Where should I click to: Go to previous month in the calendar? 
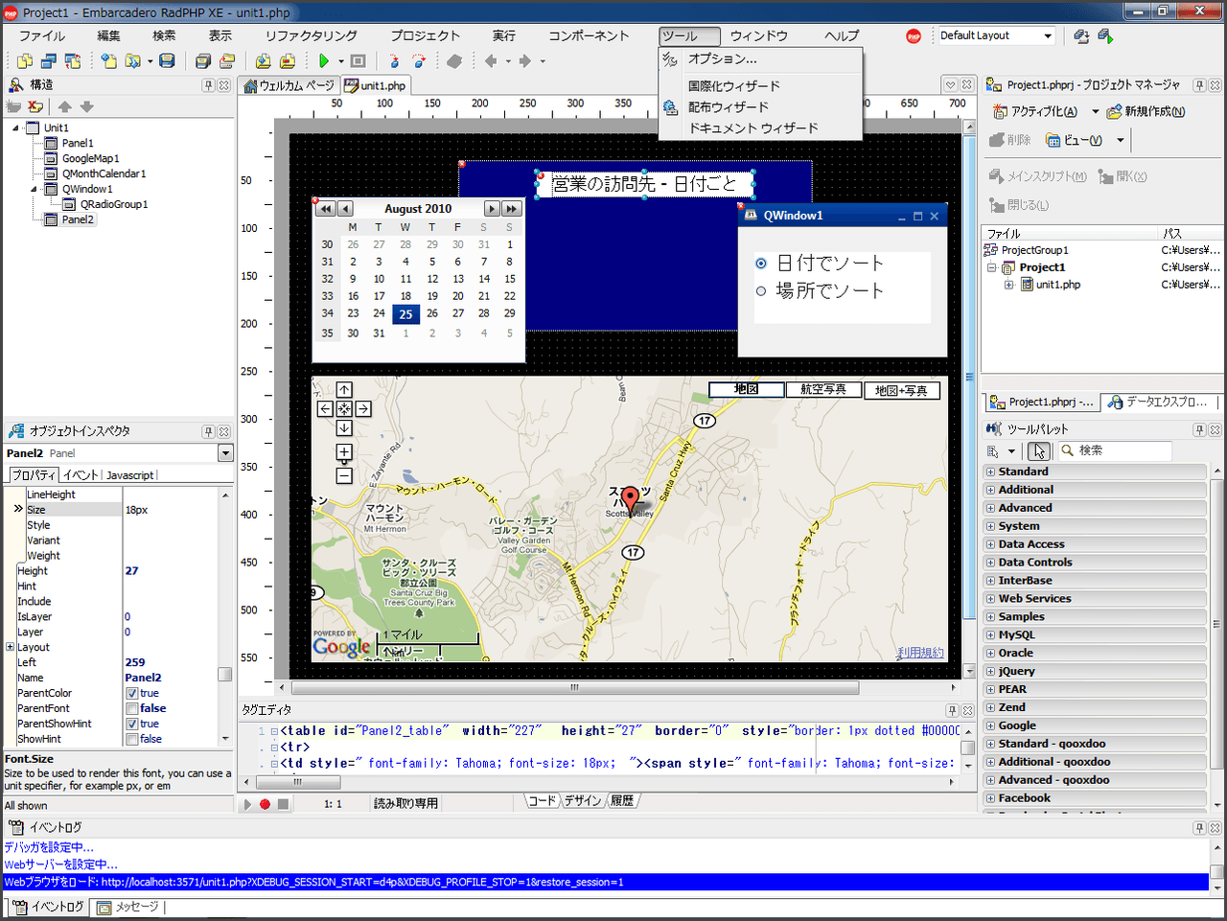(x=345, y=209)
